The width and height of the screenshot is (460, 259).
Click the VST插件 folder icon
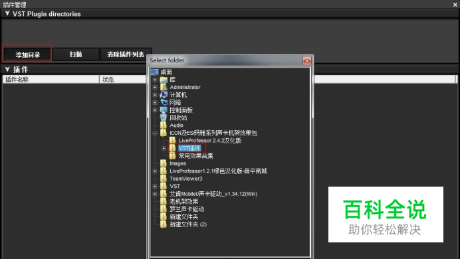pyautogui.click(x=173, y=148)
